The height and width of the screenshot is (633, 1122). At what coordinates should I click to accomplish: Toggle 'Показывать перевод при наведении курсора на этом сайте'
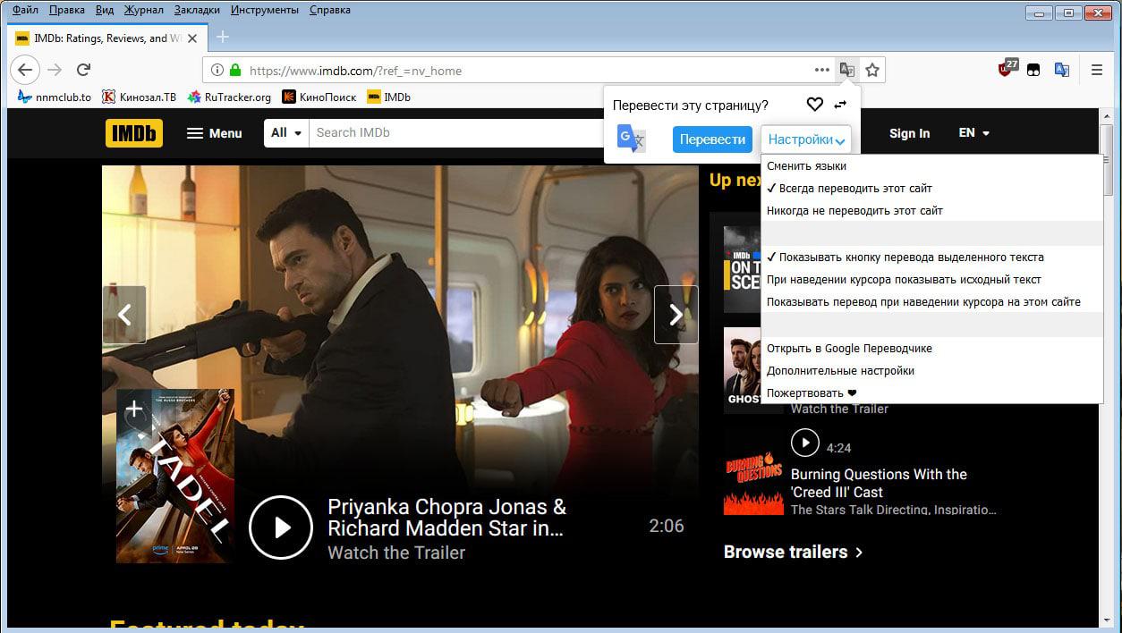(931, 301)
